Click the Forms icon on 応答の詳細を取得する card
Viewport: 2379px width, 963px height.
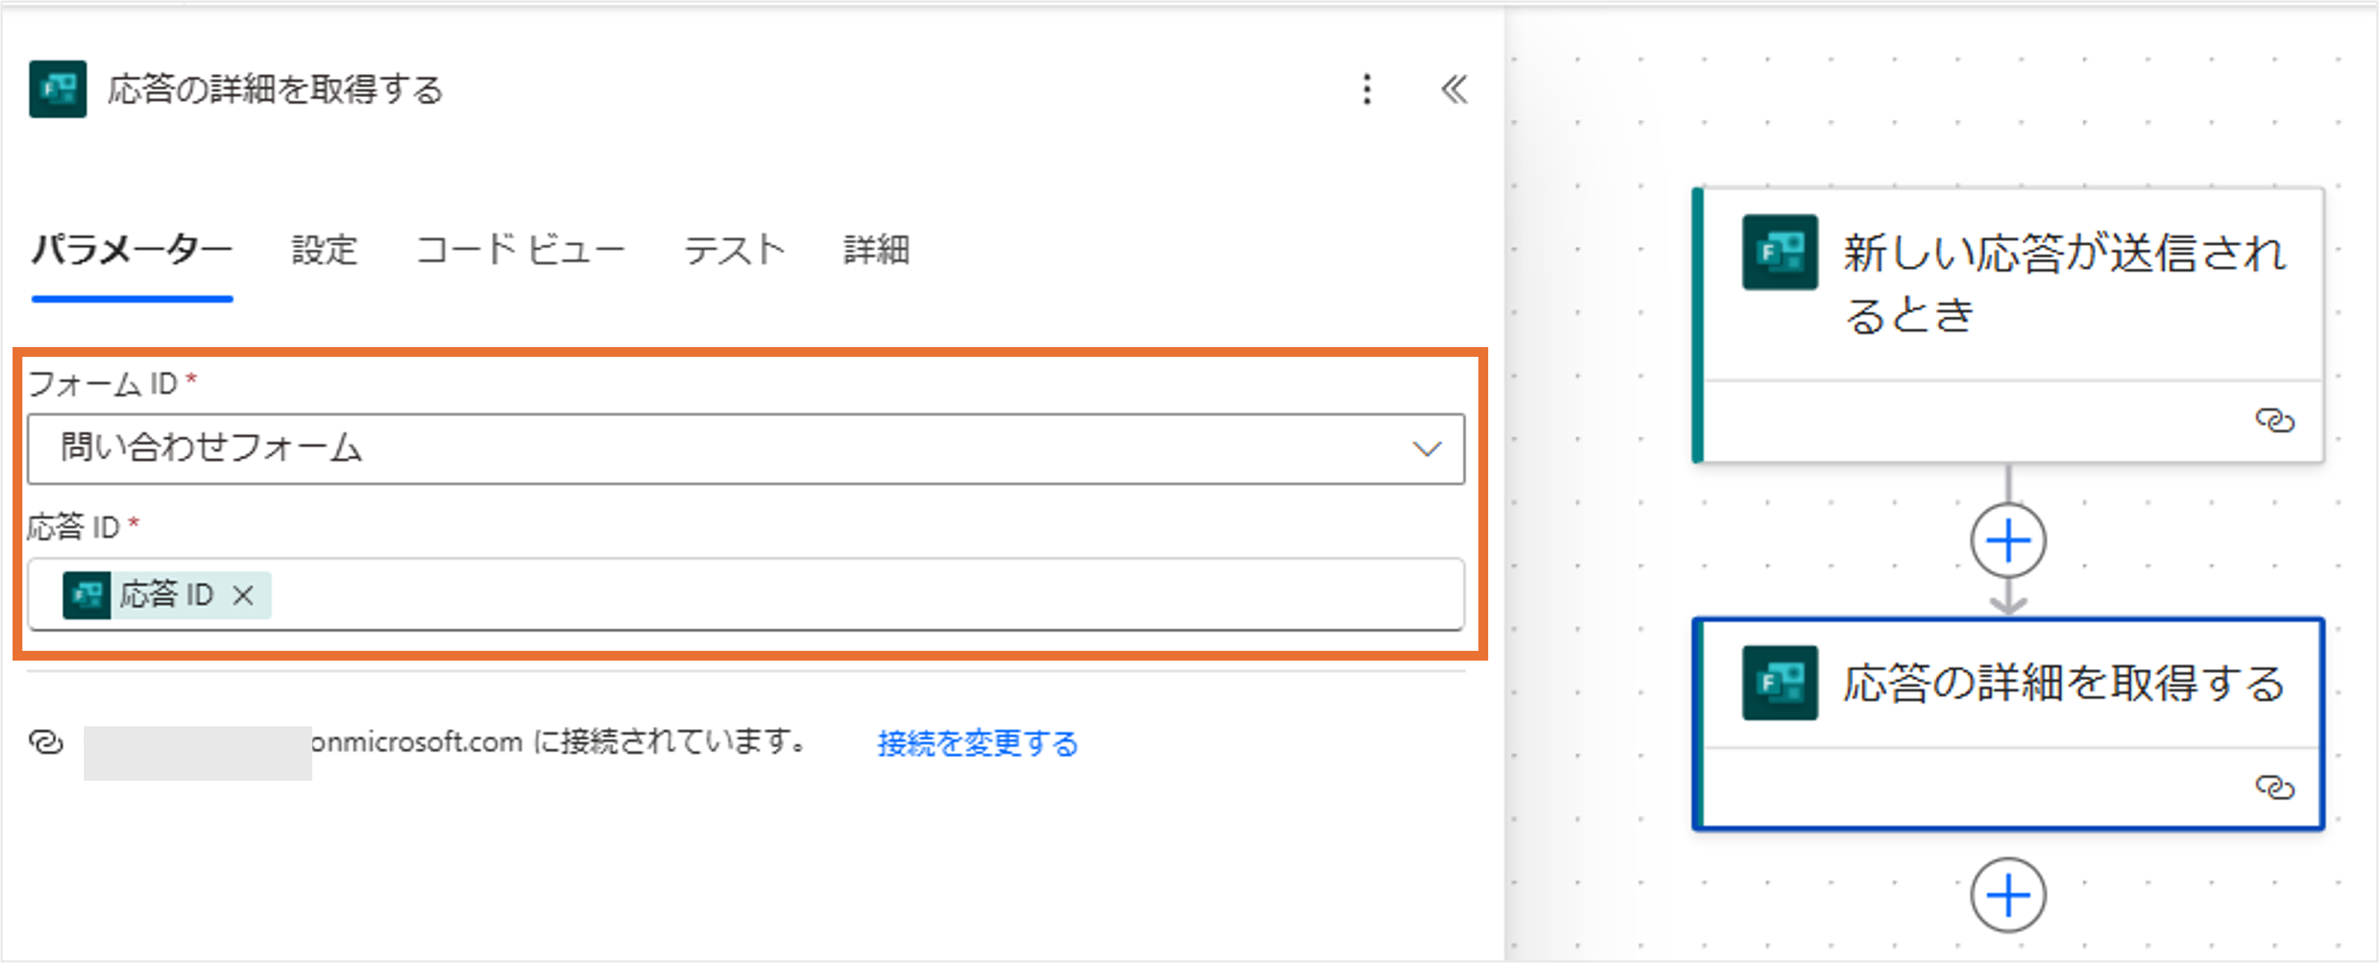1779,682
